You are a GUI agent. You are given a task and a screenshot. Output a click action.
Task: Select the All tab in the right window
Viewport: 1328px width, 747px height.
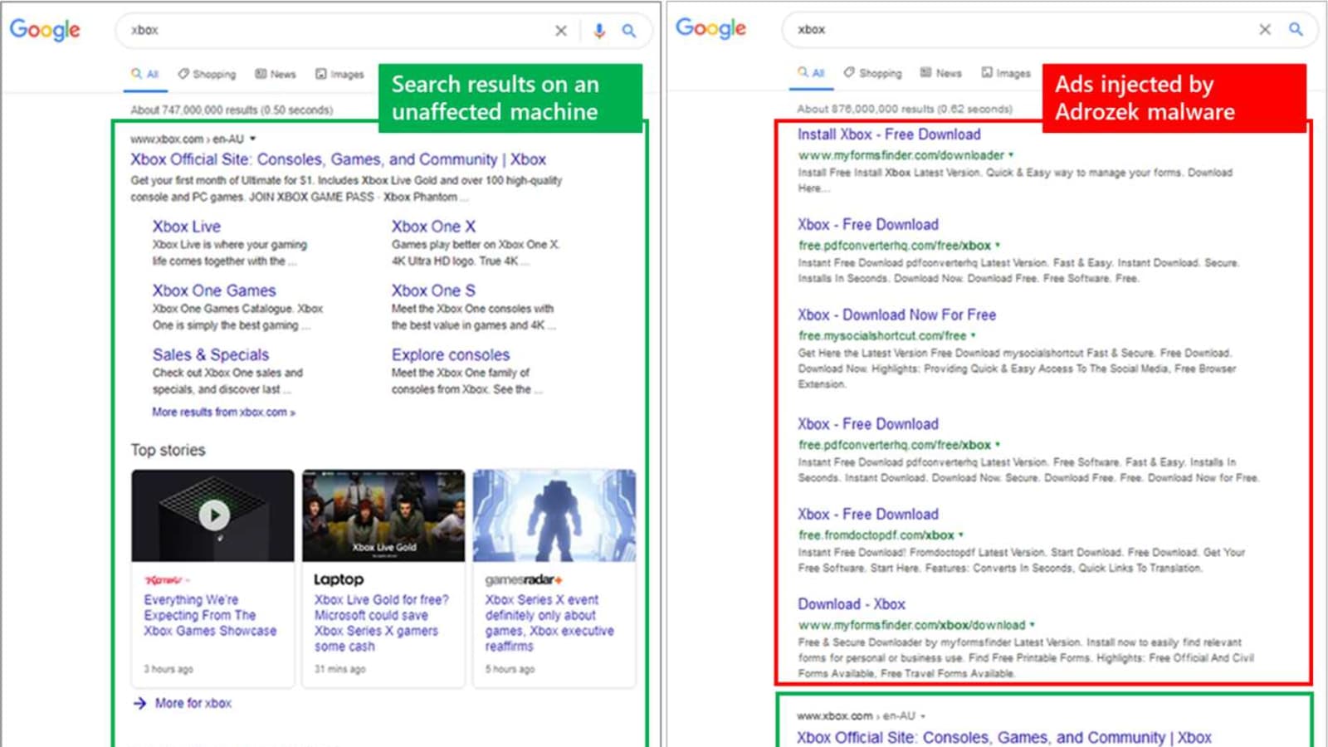(811, 73)
